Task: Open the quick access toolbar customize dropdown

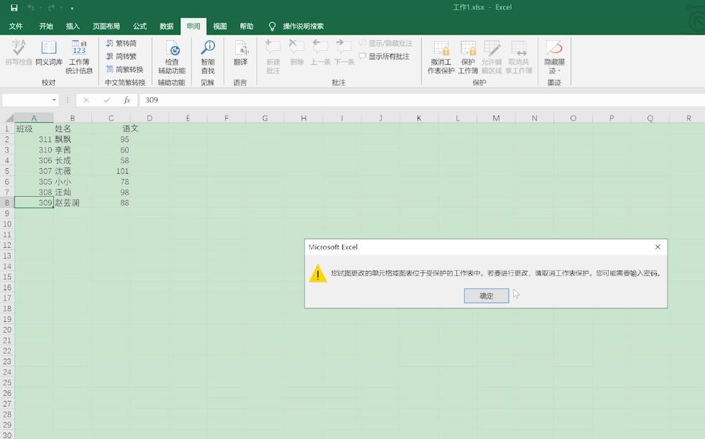Action: (x=72, y=8)
